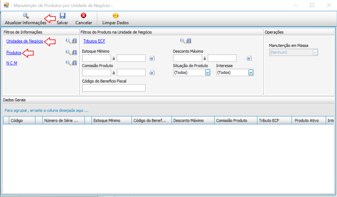Image resolution: width=337 pixels, height=197 pixels.
Task: Minimize the Manutenção de Produtos window
Action: [295, 5]
